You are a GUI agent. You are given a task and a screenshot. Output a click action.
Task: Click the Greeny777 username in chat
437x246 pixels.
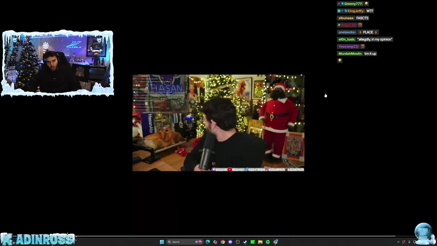(x=353, y=4)
